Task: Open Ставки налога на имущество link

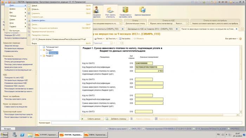Action: tap(16, 107)
